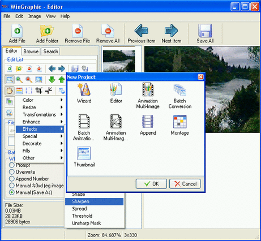Viewport: 261px width, 241px height.
Task: Select the Prompt radio option
Action: pyautogui.click(x=12, y=165)
